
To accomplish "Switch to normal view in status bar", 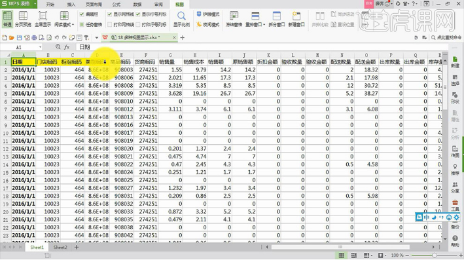I will (341, 255).
